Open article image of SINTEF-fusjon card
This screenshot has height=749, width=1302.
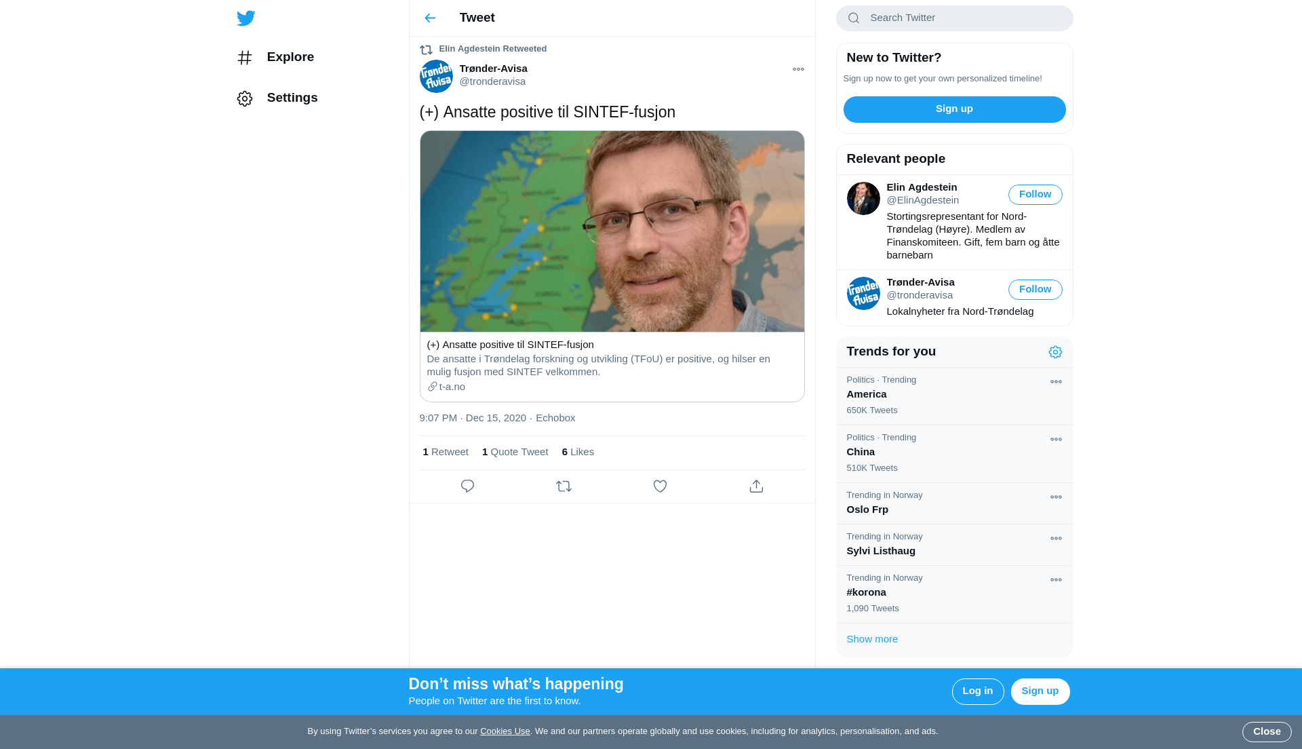pyautogui.click(x=612, y=231)
